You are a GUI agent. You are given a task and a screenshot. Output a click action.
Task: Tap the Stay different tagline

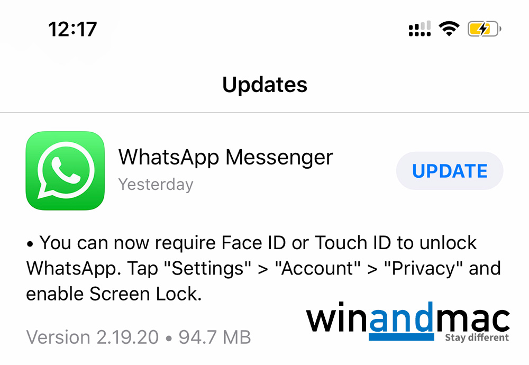477,337
